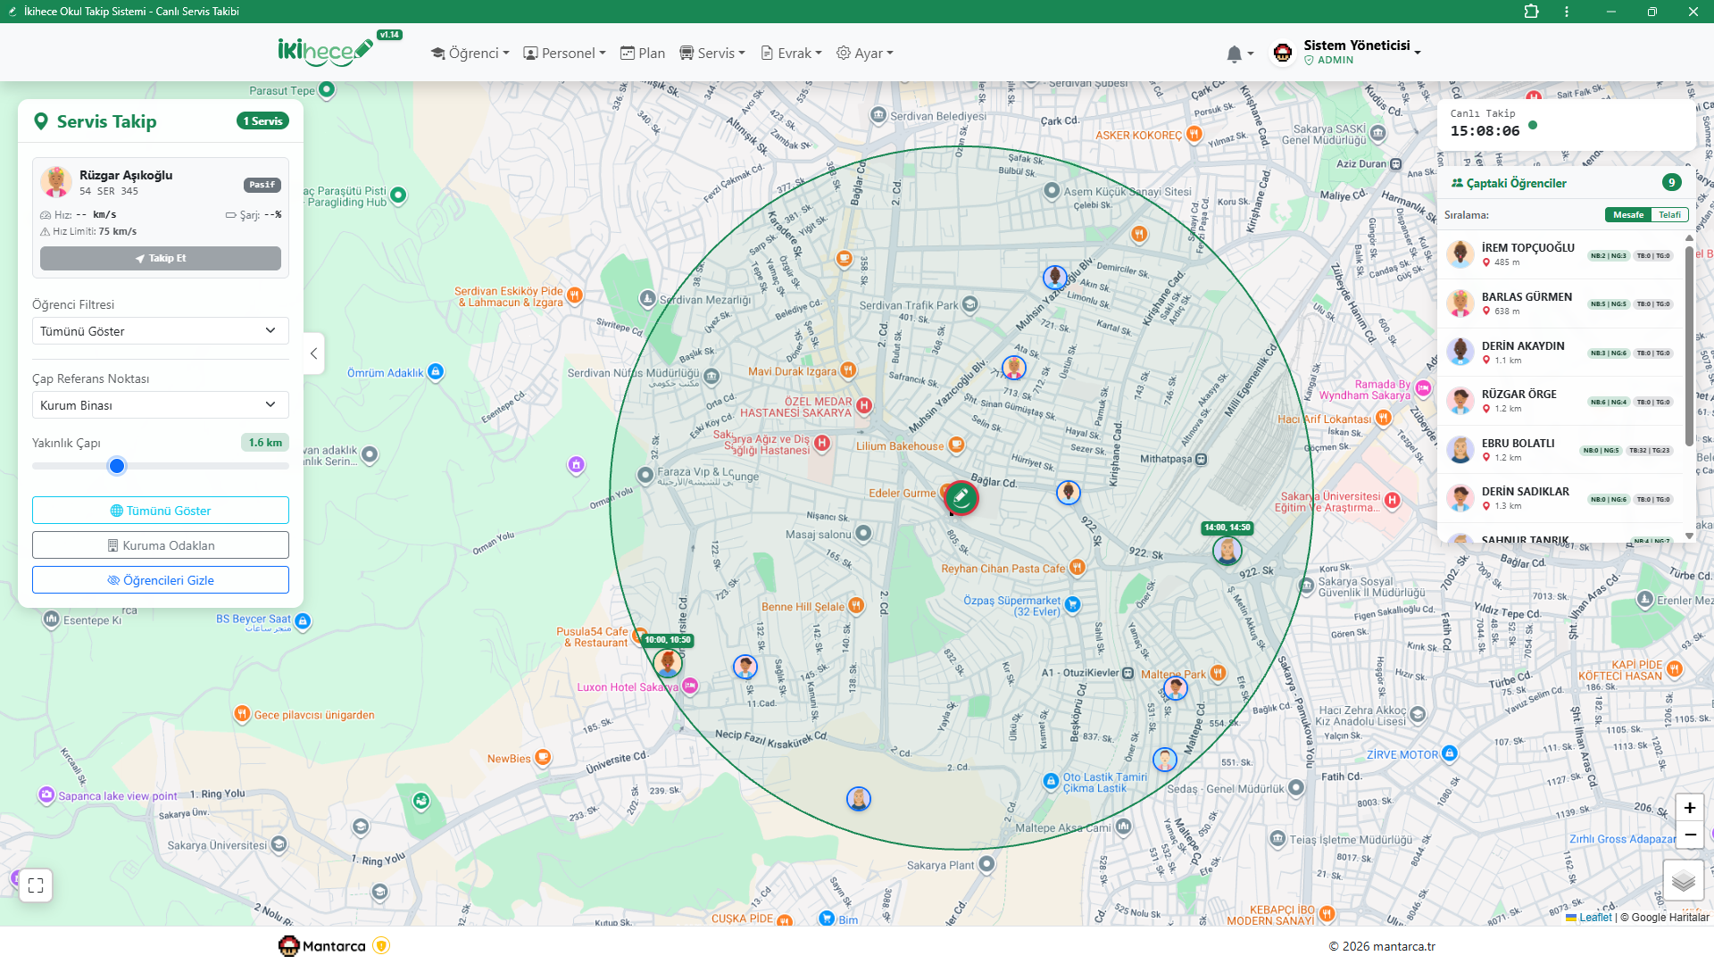
Task: Click the ikihece logo
Action: click(x=325, y=51)
